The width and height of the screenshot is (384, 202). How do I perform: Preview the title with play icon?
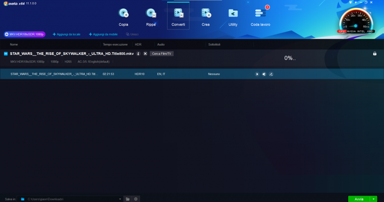(257, 74)
